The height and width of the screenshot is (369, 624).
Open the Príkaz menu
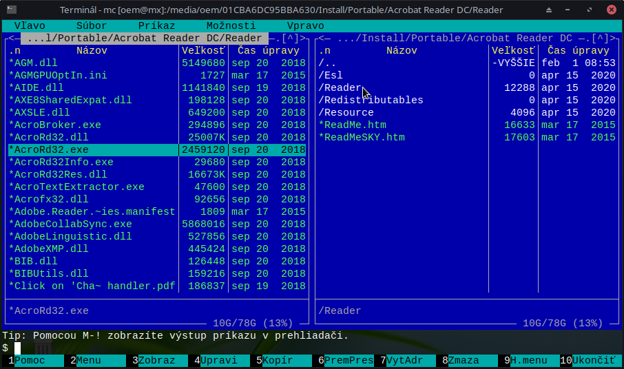pyautogui.click(x=156, y=26)
